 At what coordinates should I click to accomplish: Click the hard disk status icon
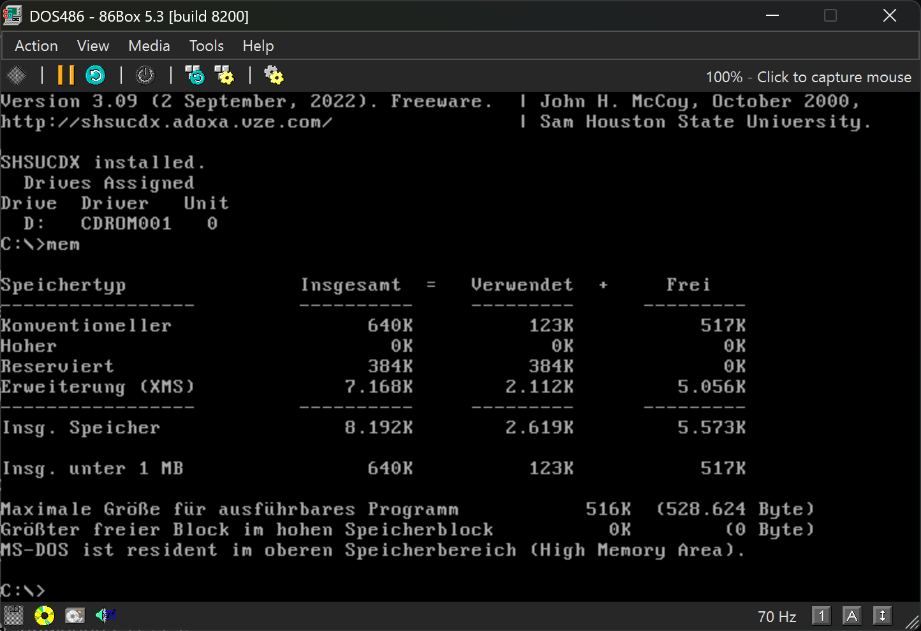coord(75,616)
